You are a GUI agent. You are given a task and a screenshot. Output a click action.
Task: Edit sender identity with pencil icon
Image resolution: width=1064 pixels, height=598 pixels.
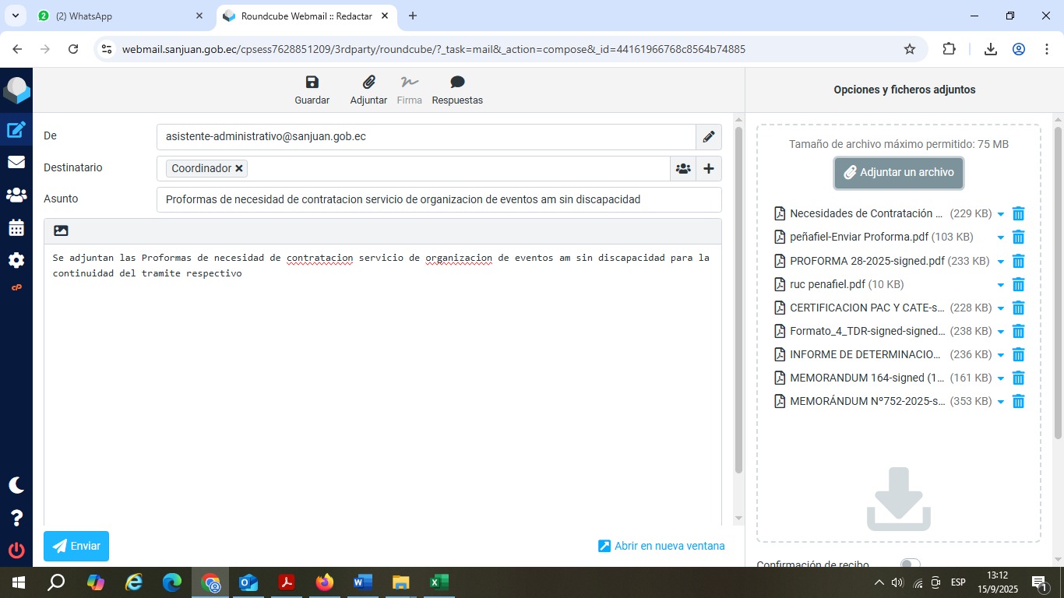(x=708, y=137)
